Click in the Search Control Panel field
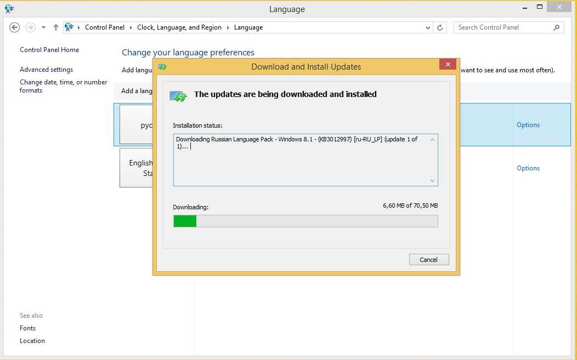577x360 pixels. [x=502, y=27]
